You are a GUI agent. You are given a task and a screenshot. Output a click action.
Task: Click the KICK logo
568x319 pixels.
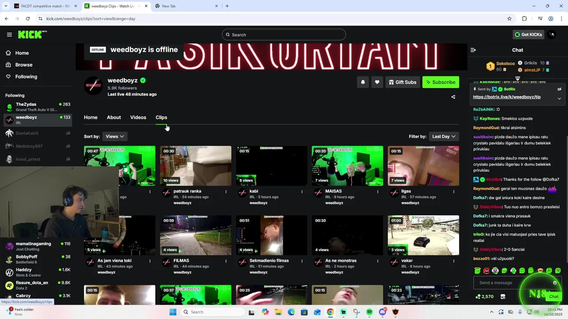[x=32, y=35]
